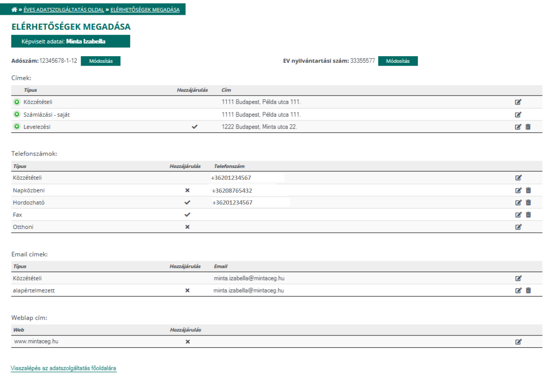Edit the Számlázási - saját address
The width and height of the screenshot is (545, 375).
click(x=518, y=114)
